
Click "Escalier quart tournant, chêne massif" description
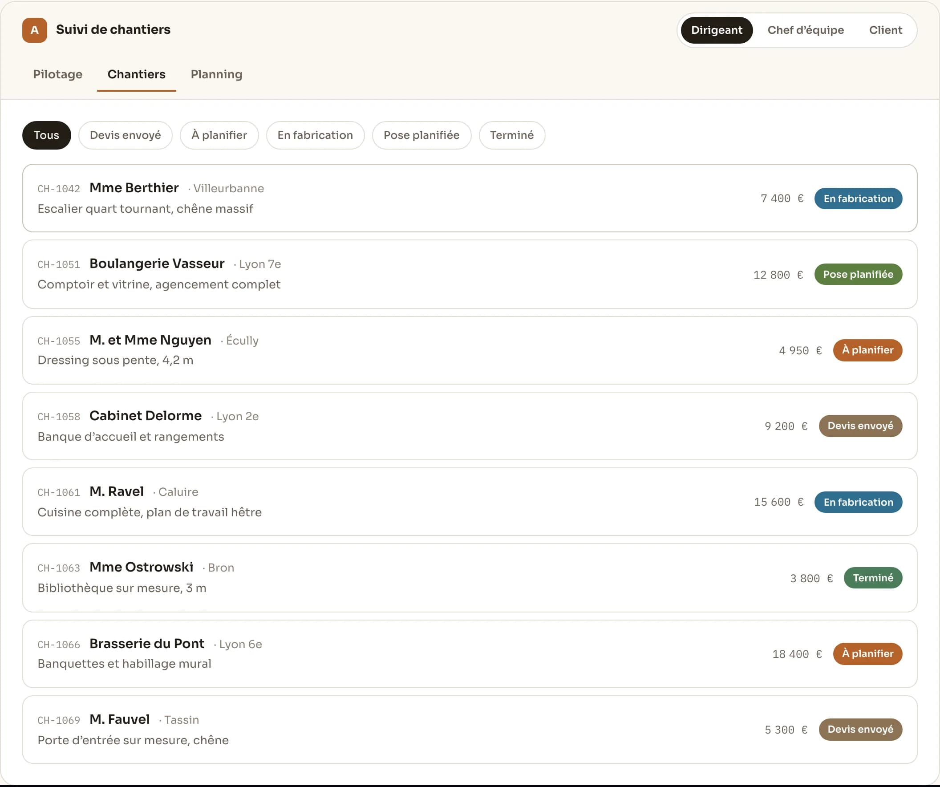[x=146, y=209]
